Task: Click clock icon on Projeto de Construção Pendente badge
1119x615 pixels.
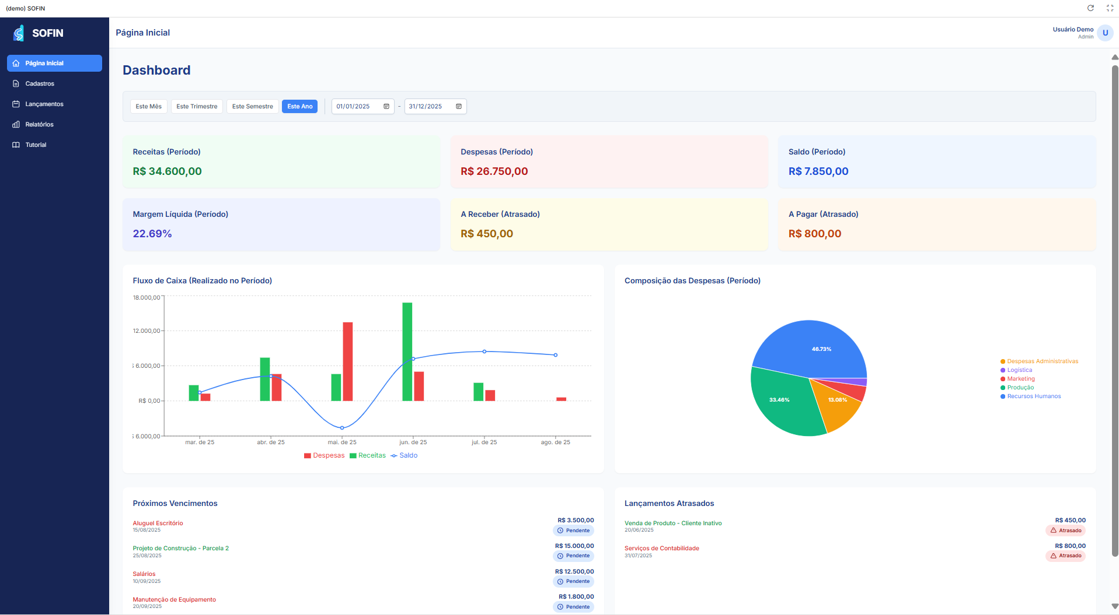Action: (x=560, y=556)
